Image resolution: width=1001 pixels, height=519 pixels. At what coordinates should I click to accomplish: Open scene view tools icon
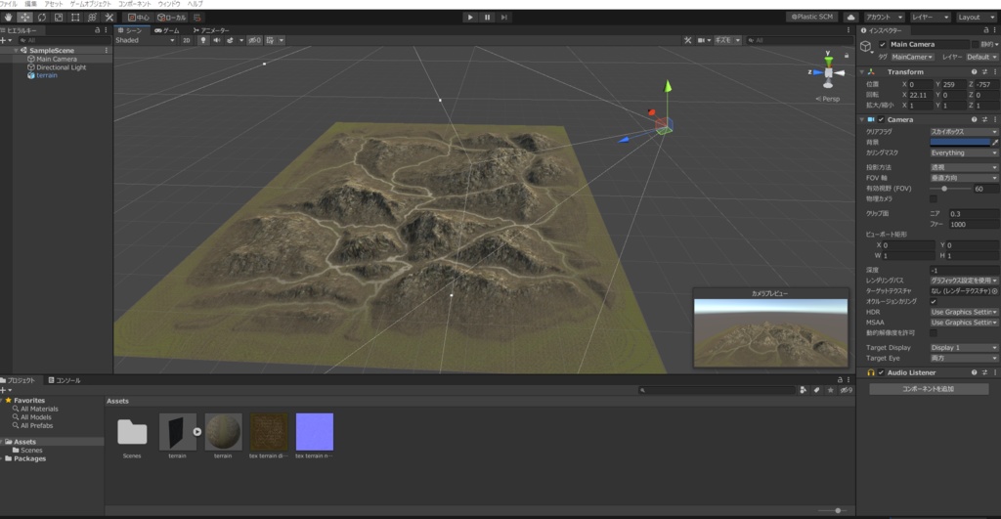687,40
